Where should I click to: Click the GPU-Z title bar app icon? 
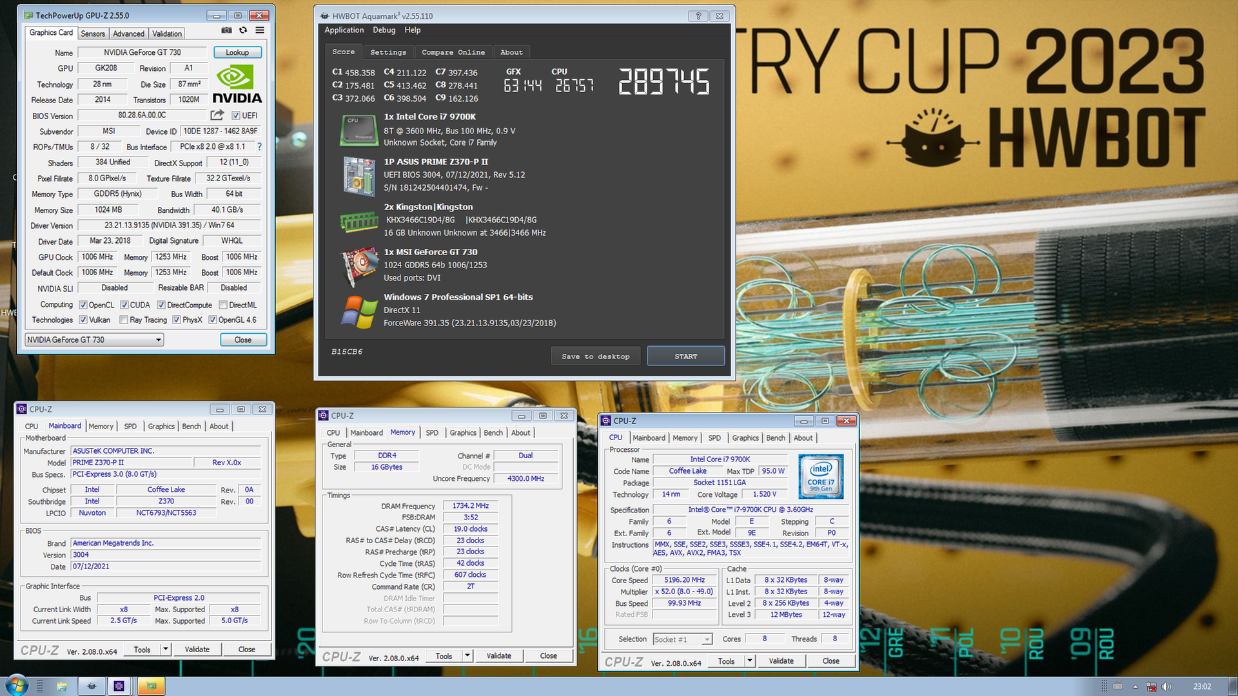[28, 15]
